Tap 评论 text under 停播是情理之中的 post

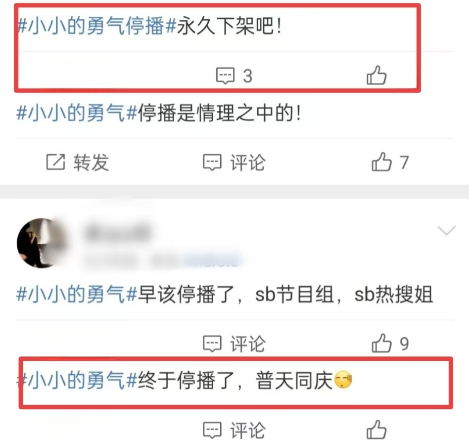248,163
